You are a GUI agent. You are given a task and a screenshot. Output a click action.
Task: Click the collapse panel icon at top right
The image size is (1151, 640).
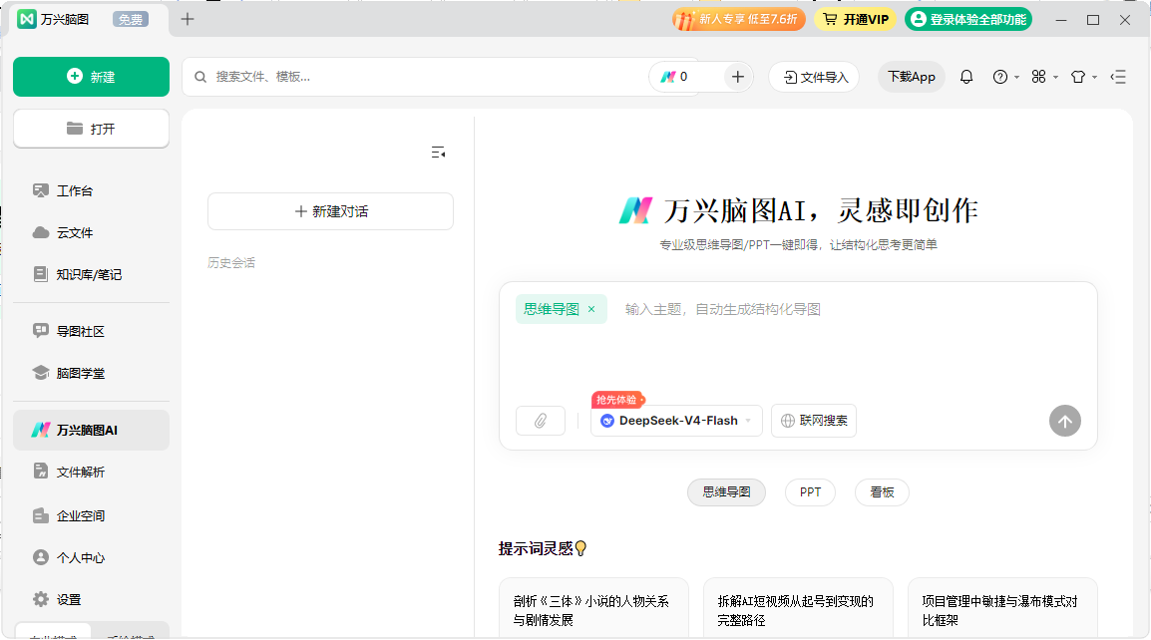coord(1118,77)
